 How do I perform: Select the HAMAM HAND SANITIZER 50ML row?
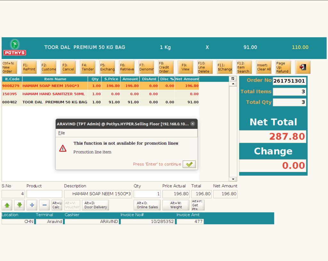[x=100, y=94]
